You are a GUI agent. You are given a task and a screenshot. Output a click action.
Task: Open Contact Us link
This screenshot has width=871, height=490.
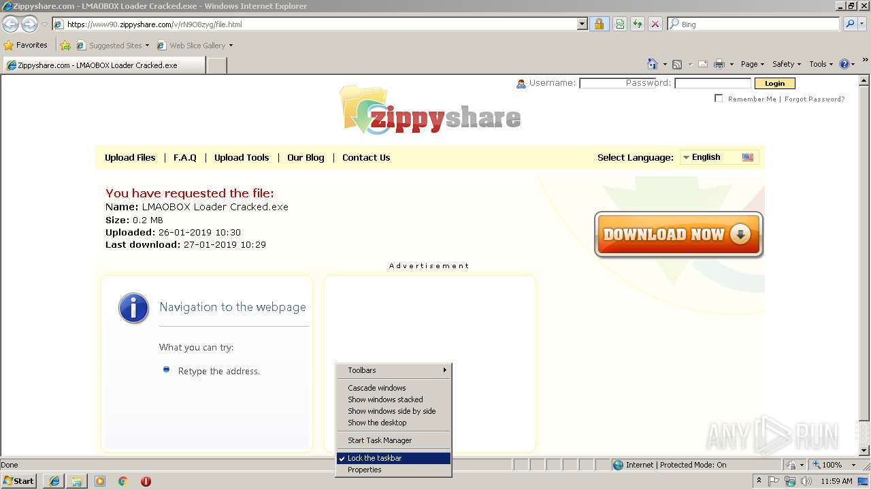[x=366, y=157]
